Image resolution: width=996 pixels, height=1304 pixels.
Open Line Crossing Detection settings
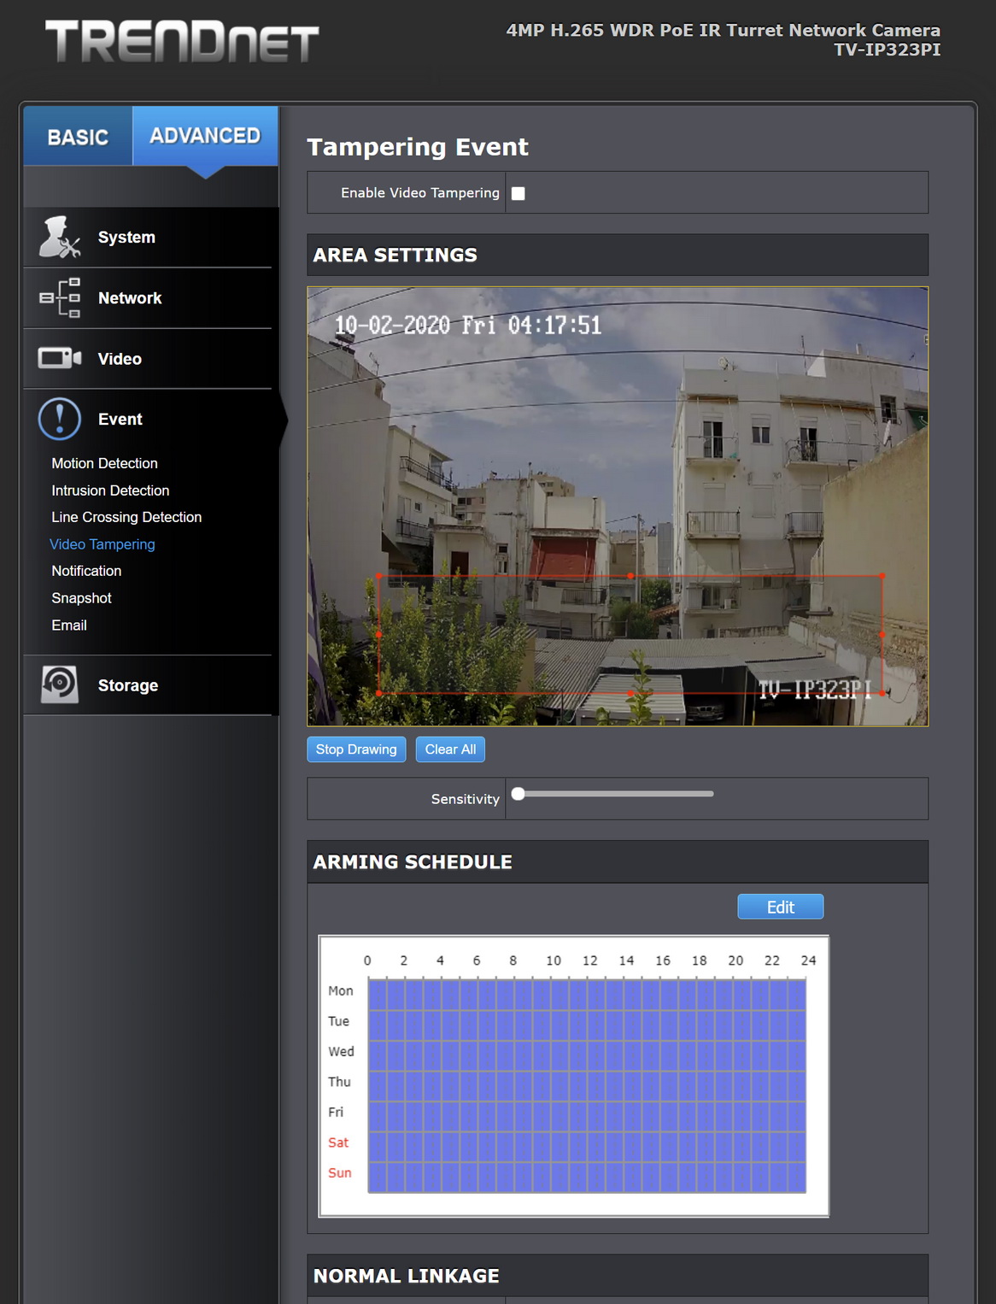[x=126, y=517]
